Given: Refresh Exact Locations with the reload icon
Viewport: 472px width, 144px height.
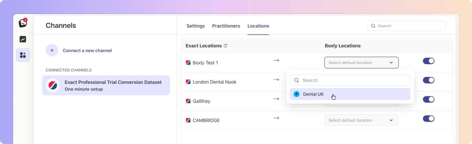Looking at the screenshot, I should tap(225, 46).
